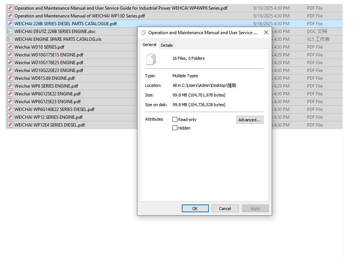Click PDF icon of Weichai WP6G125E23 ENGINE
362x262 pixels.
click(10, 102)
